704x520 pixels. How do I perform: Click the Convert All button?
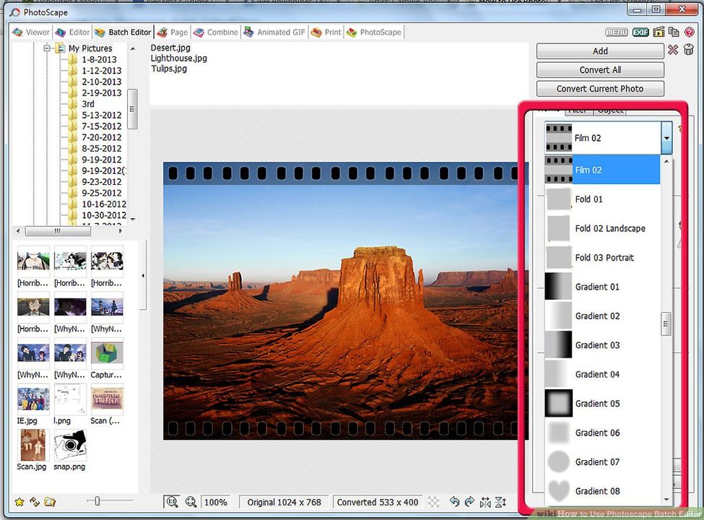tap(599, 69)
